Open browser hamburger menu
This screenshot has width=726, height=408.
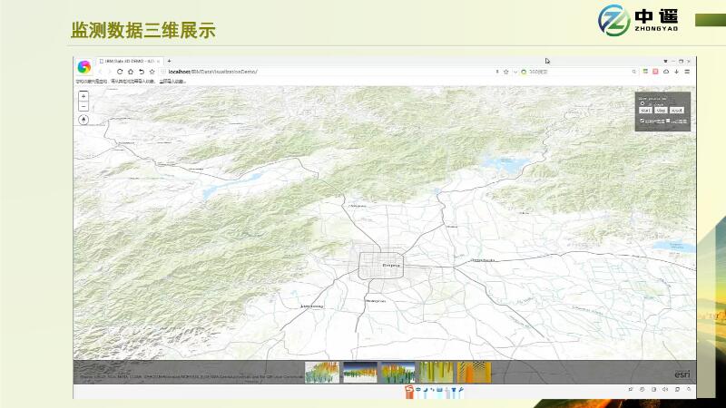pyautogui.click(x=687, y=71)
